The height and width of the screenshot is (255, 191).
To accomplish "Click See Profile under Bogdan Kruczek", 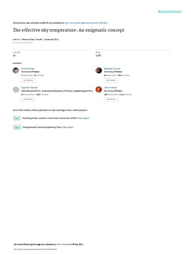I will pyautogui.click(x=111, y=80).
